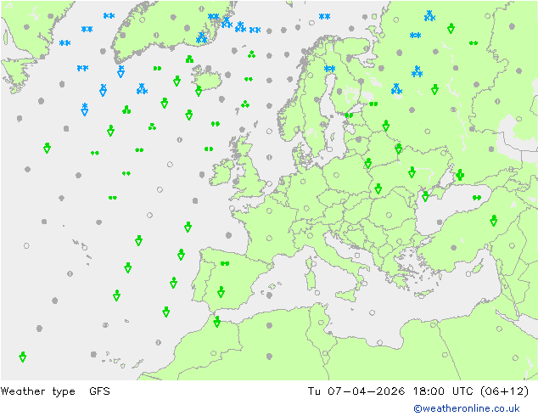Select the drizzle symbol over Estonia
This screenshot has width=538, height=416.
(349, 115)
